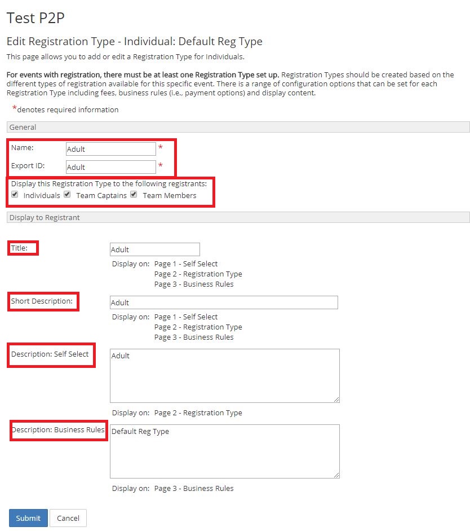Click the Short Description label
Image resolution: width=470 pixels, height=531 pixels.
pos(42,301)
